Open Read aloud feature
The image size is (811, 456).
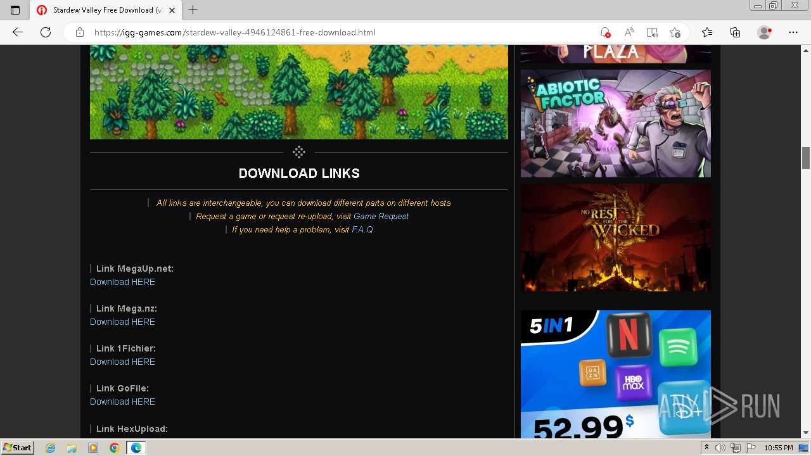(629, 32)
